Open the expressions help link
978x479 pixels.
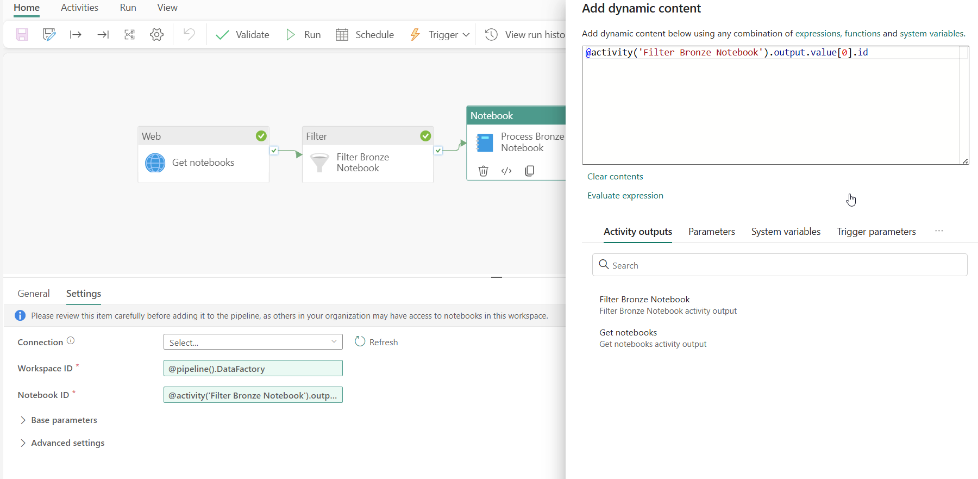coord(818,34)
